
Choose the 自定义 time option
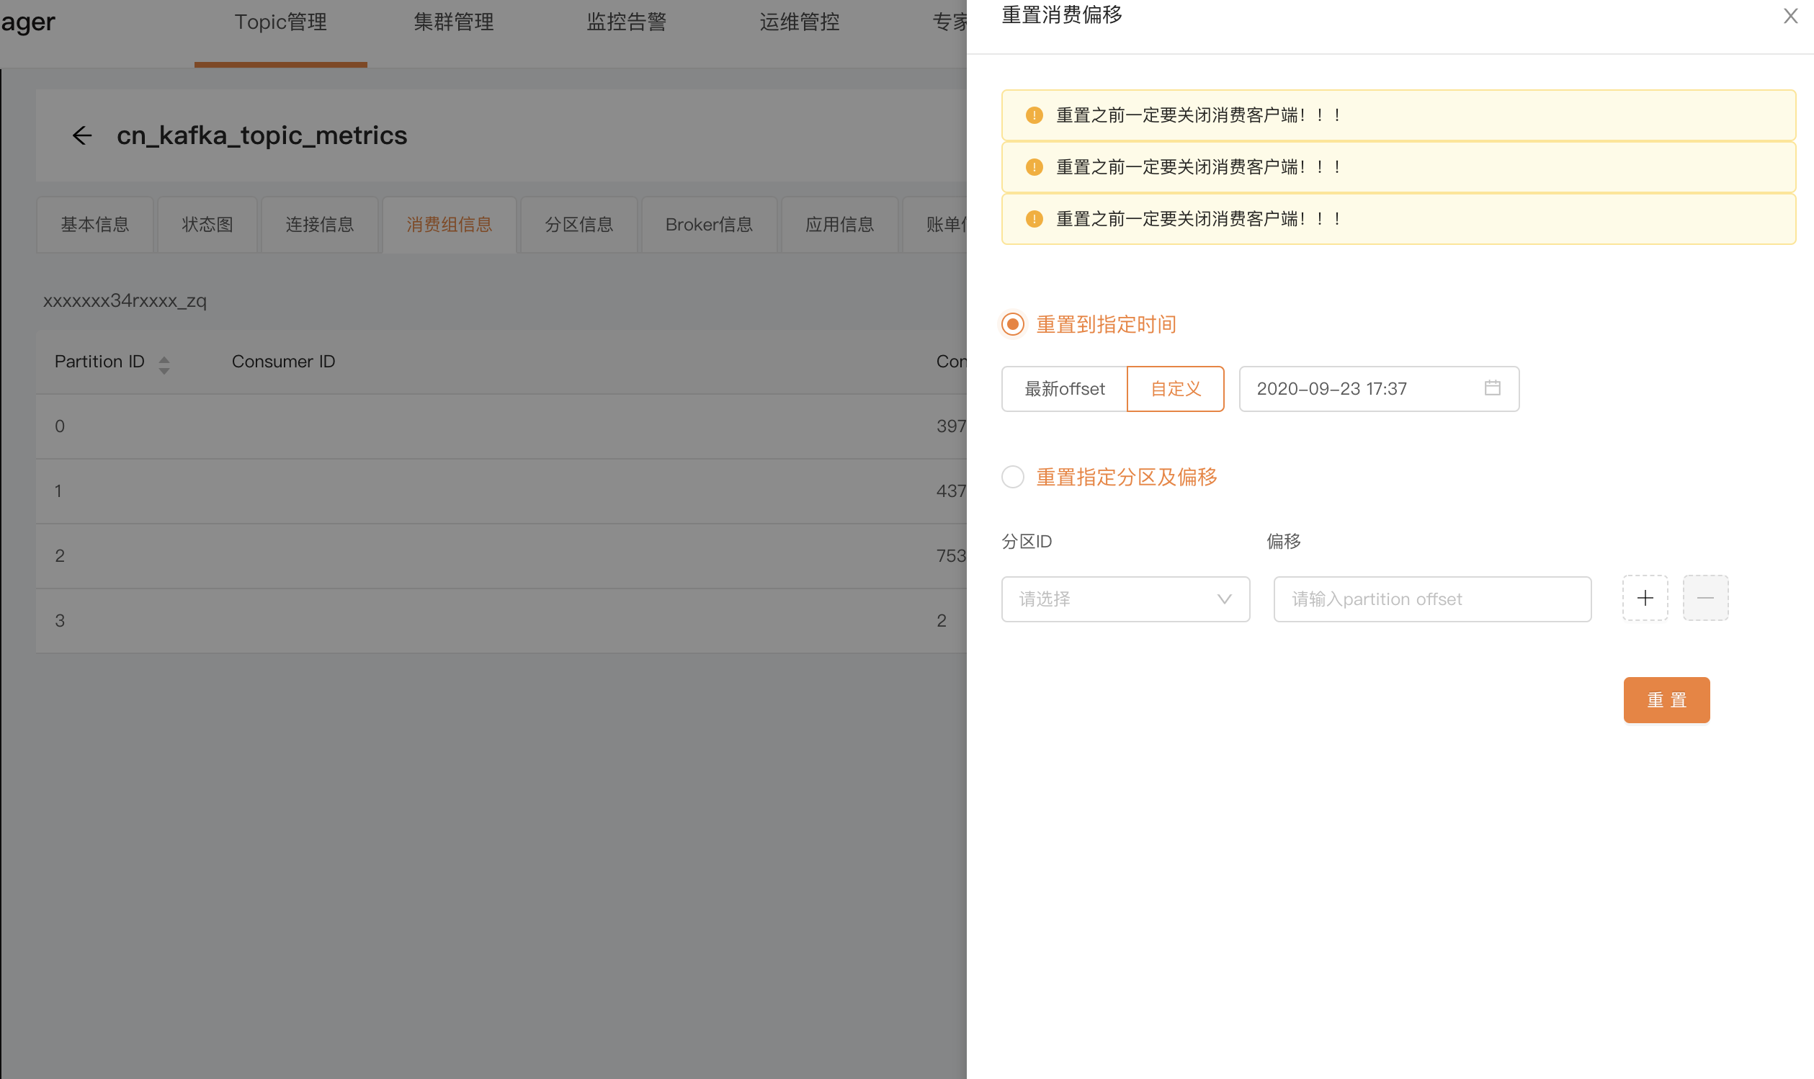coord(1175,389)
